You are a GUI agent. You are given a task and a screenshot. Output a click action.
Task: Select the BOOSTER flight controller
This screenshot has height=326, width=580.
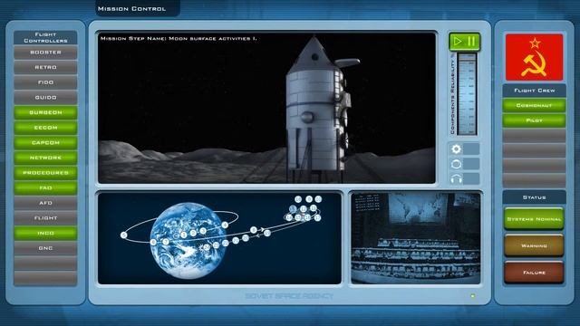click(x=45, y=53)
